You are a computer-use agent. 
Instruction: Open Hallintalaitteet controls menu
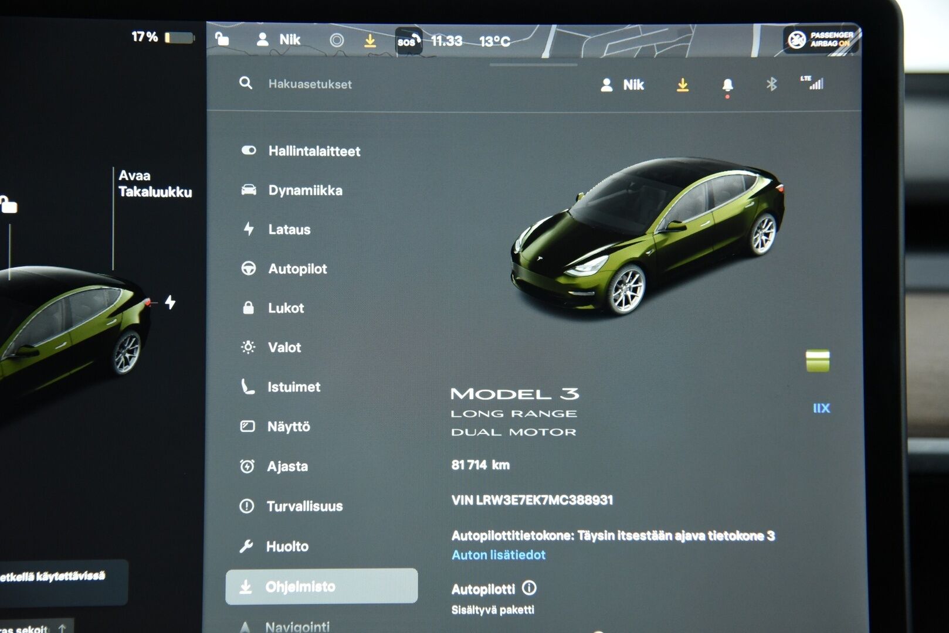301,151
